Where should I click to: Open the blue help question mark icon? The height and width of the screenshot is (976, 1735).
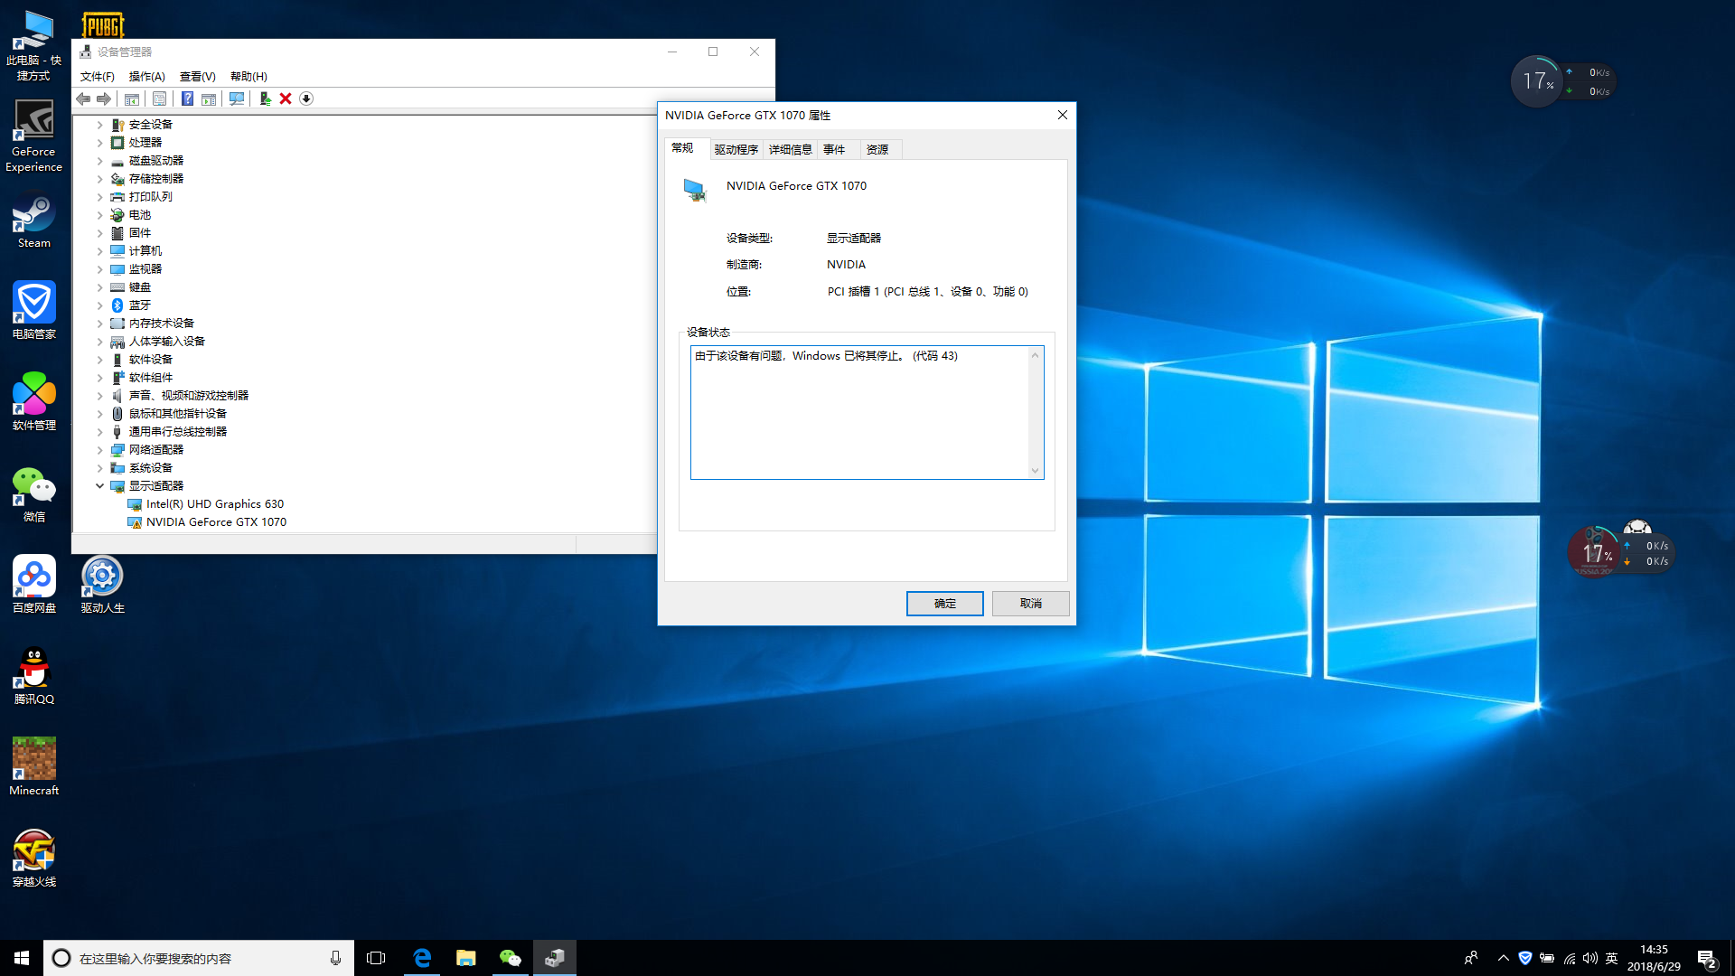coord(187,99)
